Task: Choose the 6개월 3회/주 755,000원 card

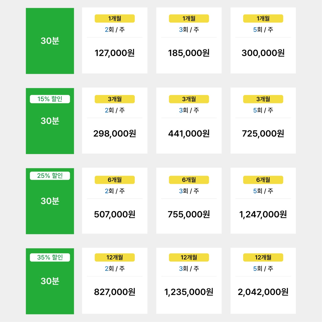Action: click(189, 201)
